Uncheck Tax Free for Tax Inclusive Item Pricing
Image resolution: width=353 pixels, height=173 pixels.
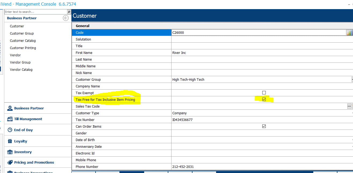(x=264, y=99)
